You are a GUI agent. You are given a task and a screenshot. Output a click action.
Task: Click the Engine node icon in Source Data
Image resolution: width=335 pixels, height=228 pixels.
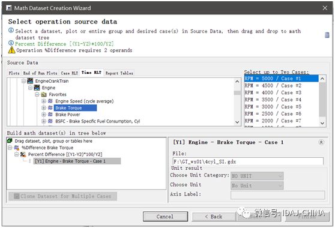tap(37, 88)
